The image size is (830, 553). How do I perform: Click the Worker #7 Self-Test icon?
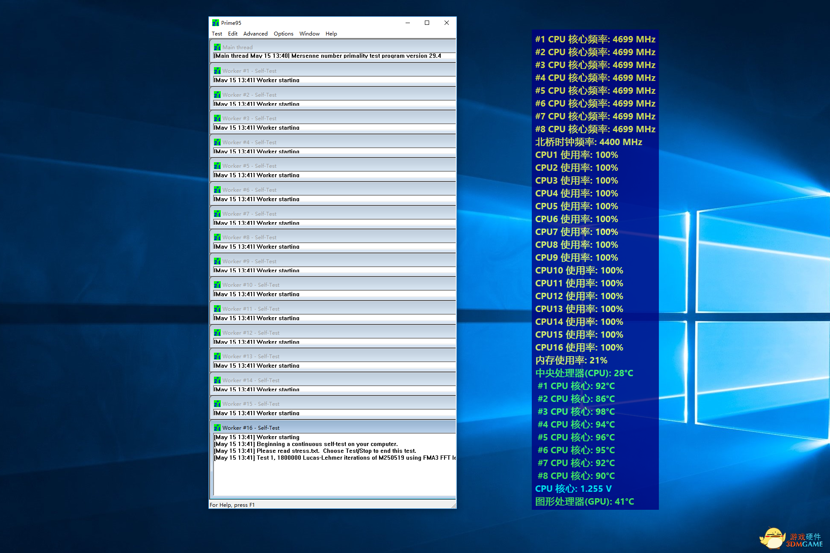pos(217,214)
